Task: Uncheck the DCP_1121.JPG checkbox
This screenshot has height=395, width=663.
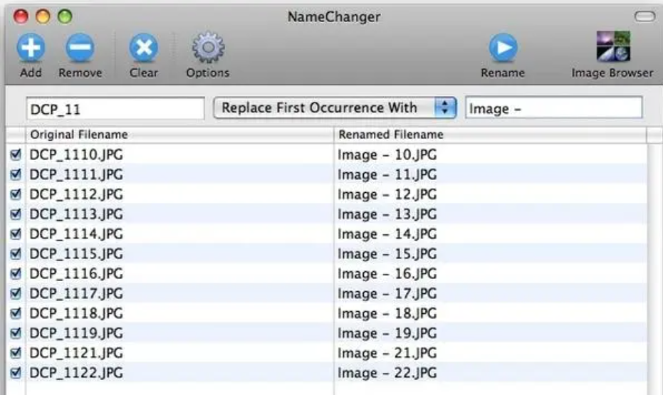Action: coord(16,353)
